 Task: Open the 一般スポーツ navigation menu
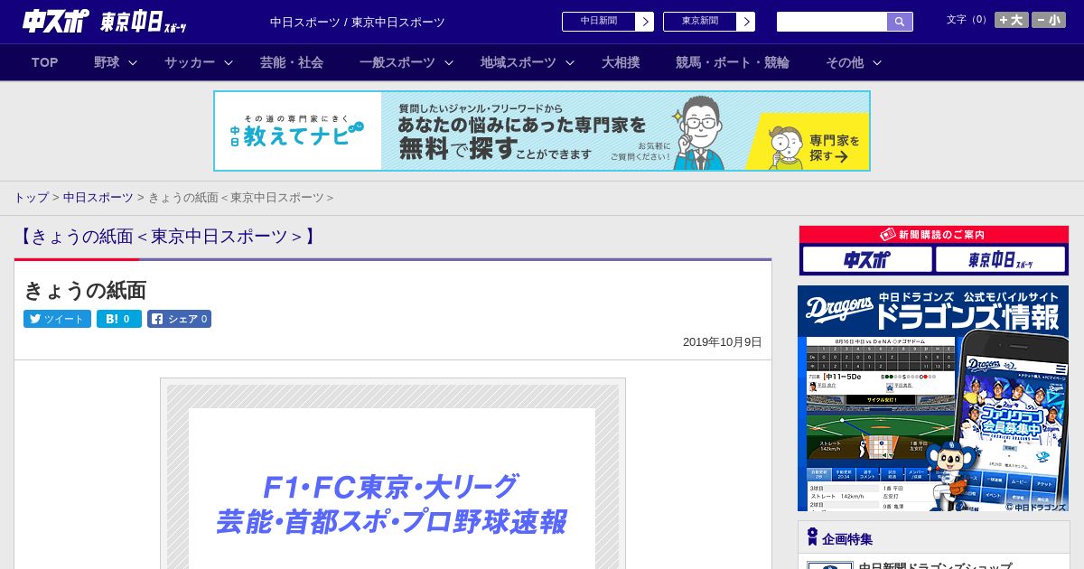pyautogui.click(x=397, y=62)
